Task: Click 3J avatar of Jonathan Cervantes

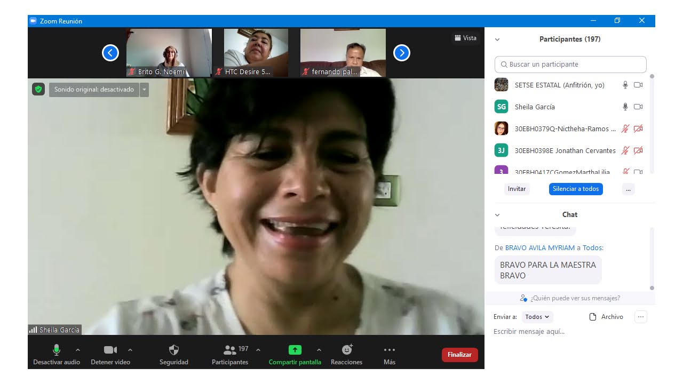Action: (x=501, y=150)
